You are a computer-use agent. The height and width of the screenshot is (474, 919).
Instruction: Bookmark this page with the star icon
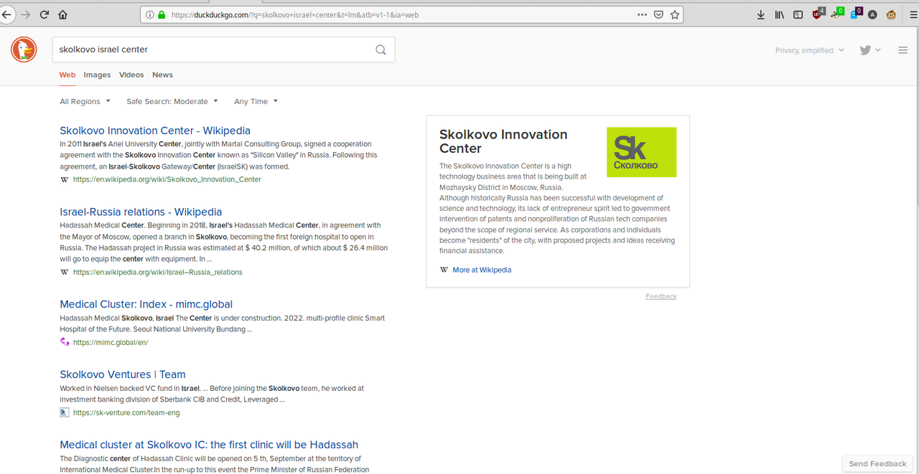point(675,14)
